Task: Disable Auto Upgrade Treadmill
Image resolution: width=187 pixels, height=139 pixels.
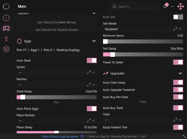Action: (x=178, y=90)
